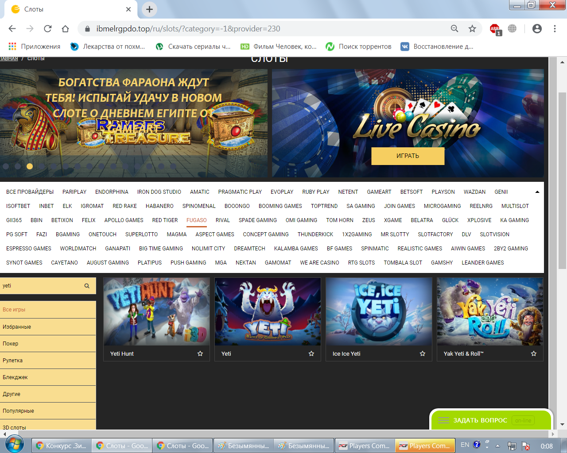Favorite the Yeti game star
Viewport: 567px width, 453px height.
[x=311, y=353]
